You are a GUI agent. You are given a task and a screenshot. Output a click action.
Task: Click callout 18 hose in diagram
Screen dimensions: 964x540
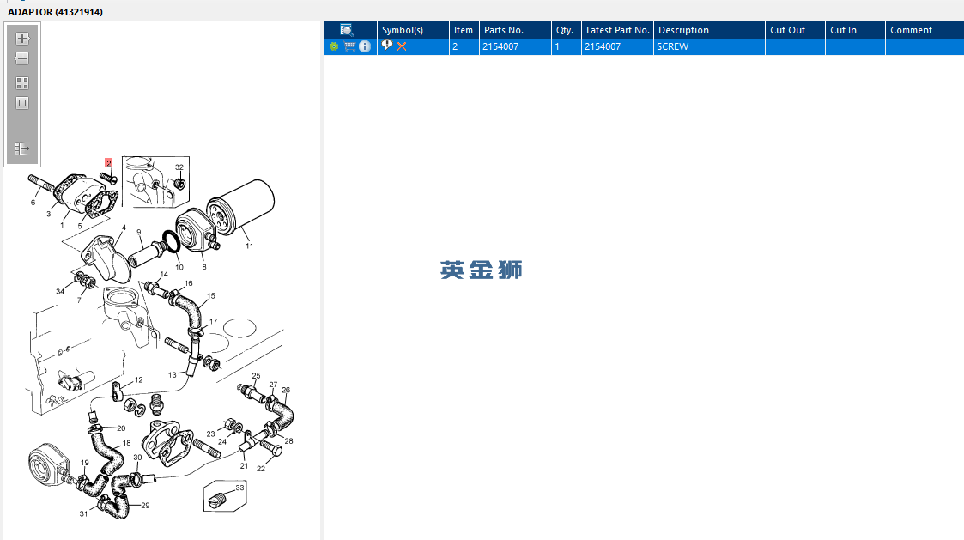tap(127, 443)
